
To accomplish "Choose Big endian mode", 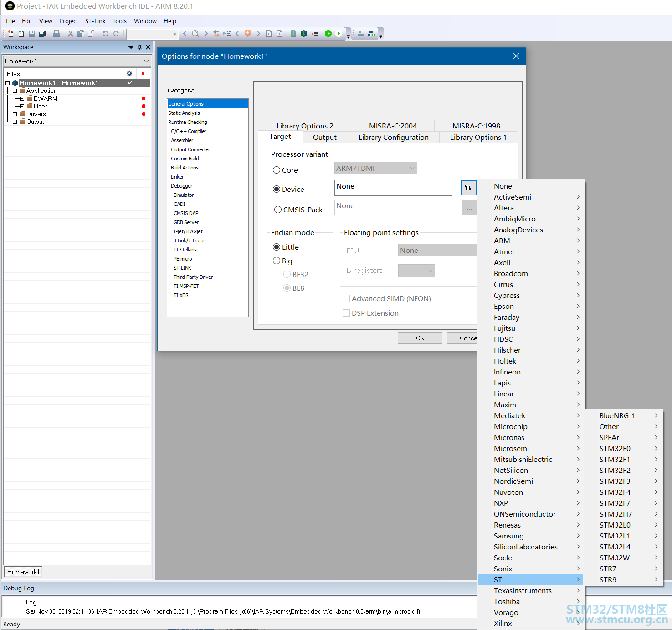I will 277,261.
